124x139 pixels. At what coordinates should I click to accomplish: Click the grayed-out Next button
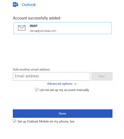click(102, 76)
